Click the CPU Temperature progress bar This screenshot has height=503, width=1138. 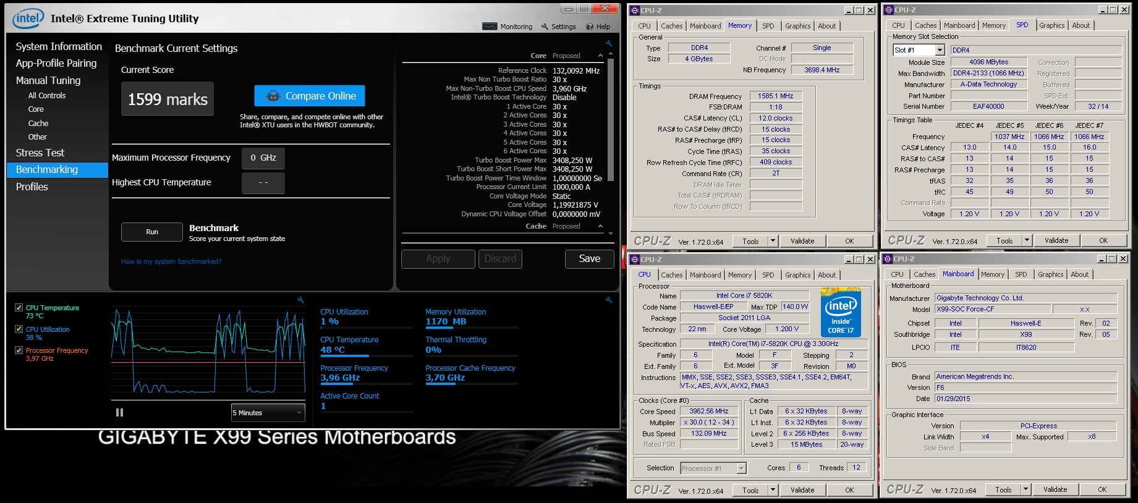pyautogui.click(x=367, y=356)
